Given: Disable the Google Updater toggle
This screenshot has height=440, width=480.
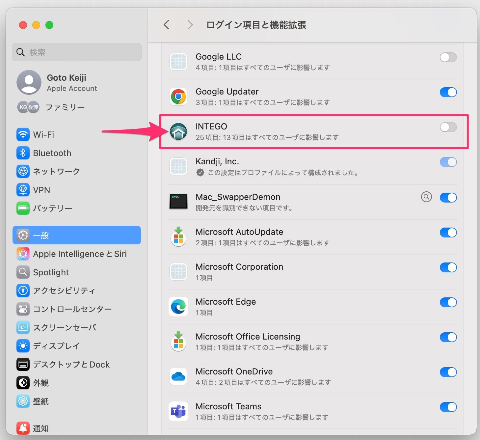Looking at the screenshot, I should click(448, 92).
